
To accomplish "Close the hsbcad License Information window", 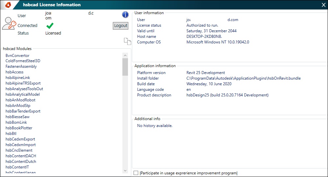I will coord(323,5).
